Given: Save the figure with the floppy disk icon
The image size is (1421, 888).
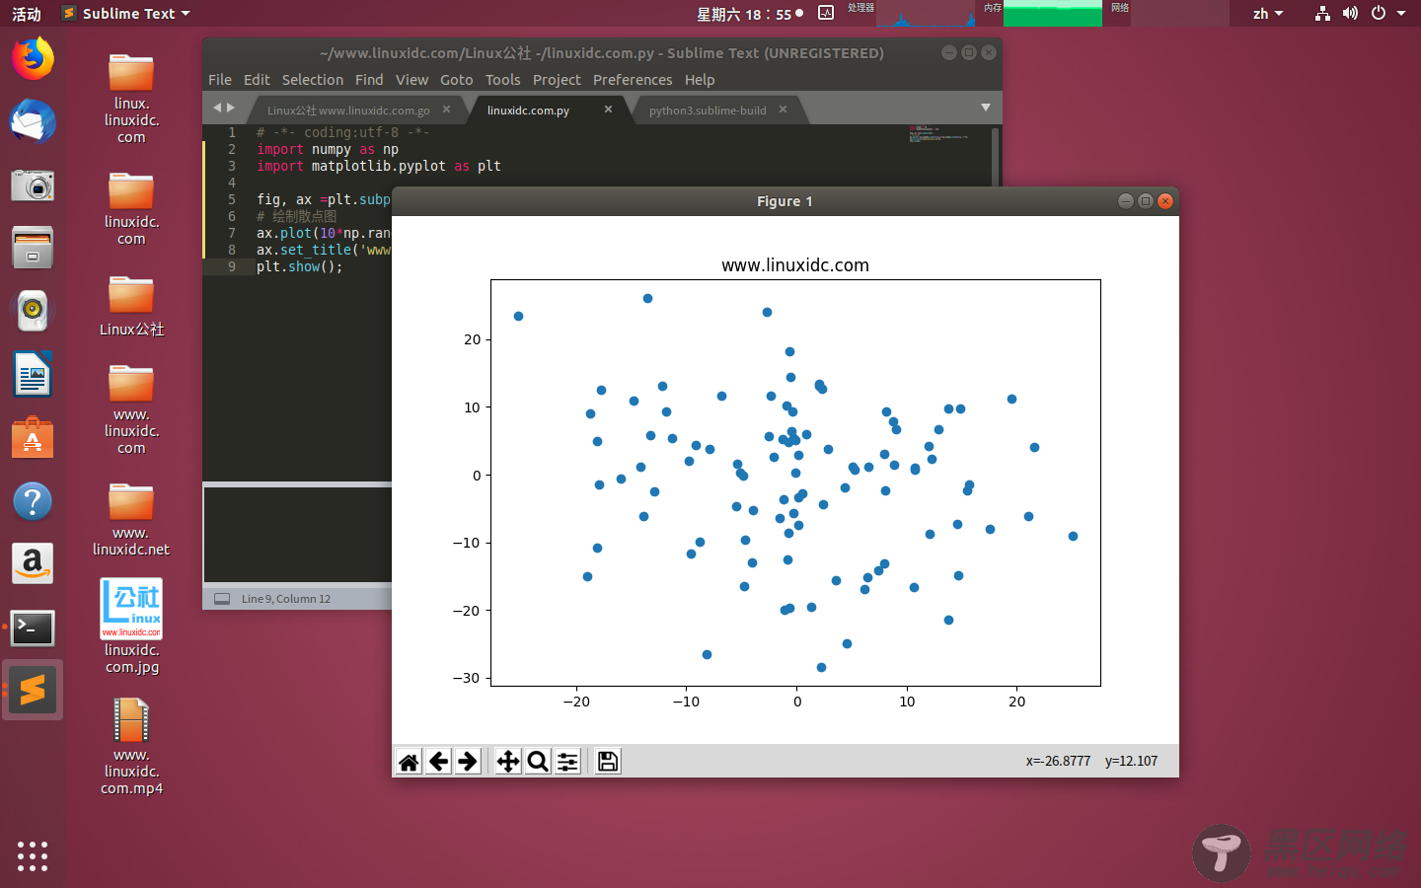Looking at the screenshot, I should point(608,761).
